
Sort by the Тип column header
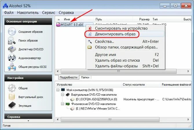click(166, 19)
